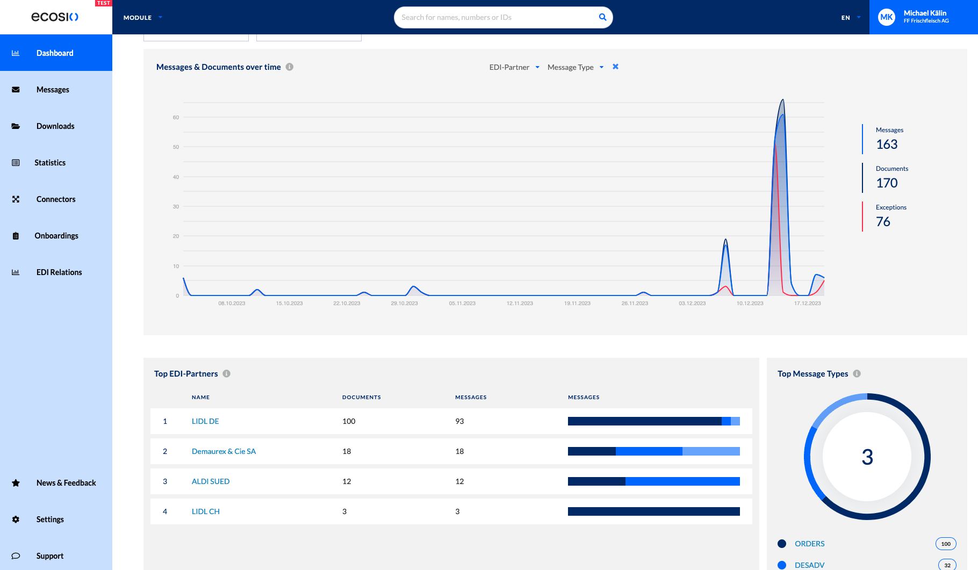Open info icon beside Messages & Documents title
Image resolution: width=978 pixels, height=570 pixels.
click(x=290, y=67)
